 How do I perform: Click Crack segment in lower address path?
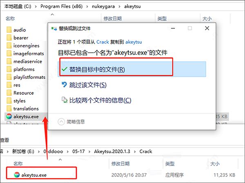point(146,151)
